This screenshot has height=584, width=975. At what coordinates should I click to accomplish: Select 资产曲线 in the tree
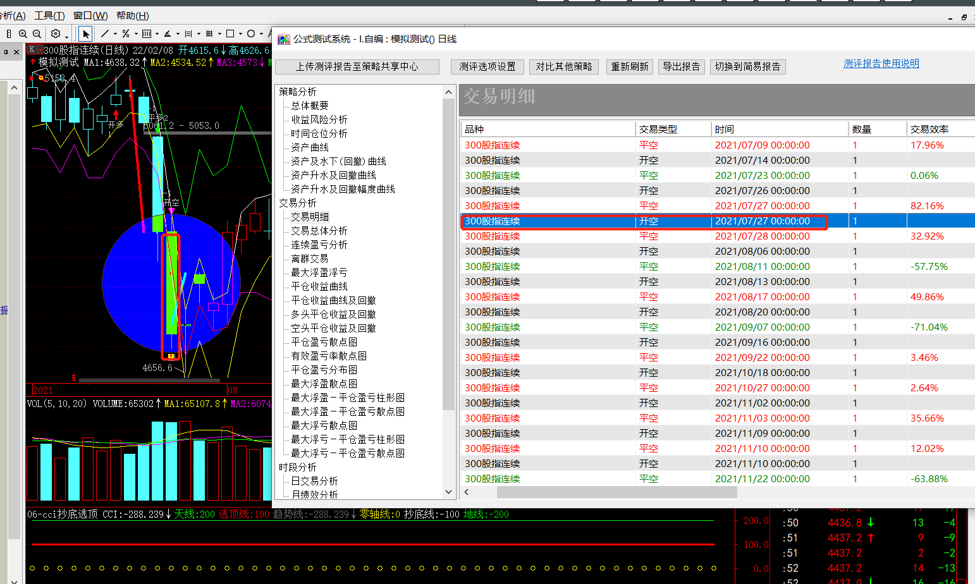[x=310, y=147]
